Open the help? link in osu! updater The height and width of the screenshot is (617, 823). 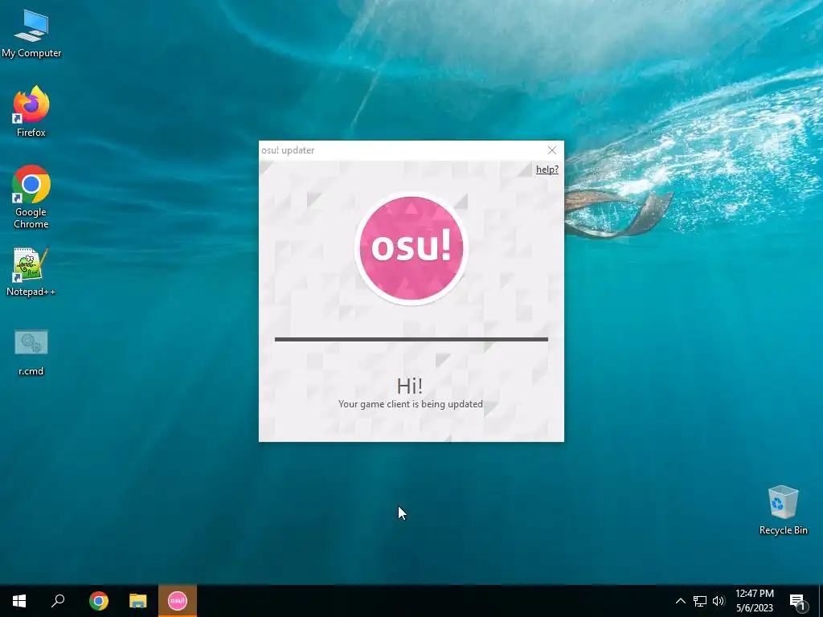[547, 170]
